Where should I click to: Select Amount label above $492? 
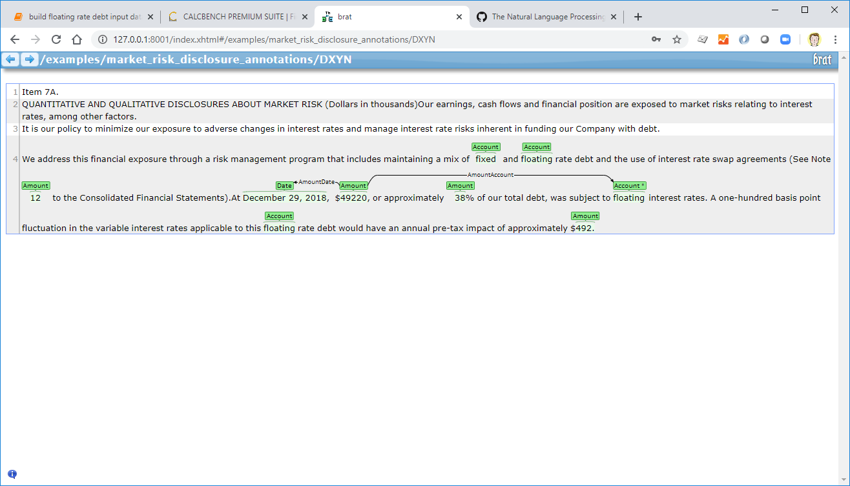tap(585, 216)
